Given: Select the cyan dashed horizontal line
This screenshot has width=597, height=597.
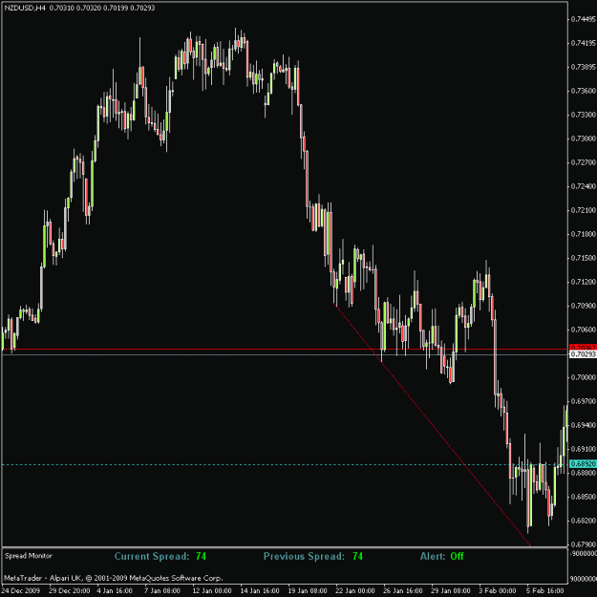Looking at the screenshot, I should pyautogui.click(x=286, y=464).
